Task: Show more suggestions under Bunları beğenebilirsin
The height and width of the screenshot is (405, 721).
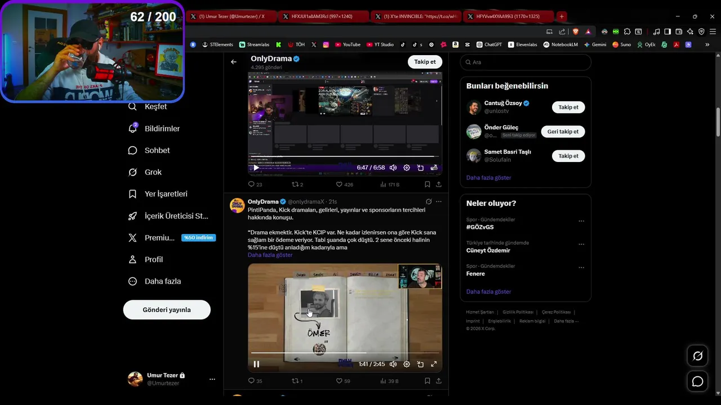Action: point(488,178)
